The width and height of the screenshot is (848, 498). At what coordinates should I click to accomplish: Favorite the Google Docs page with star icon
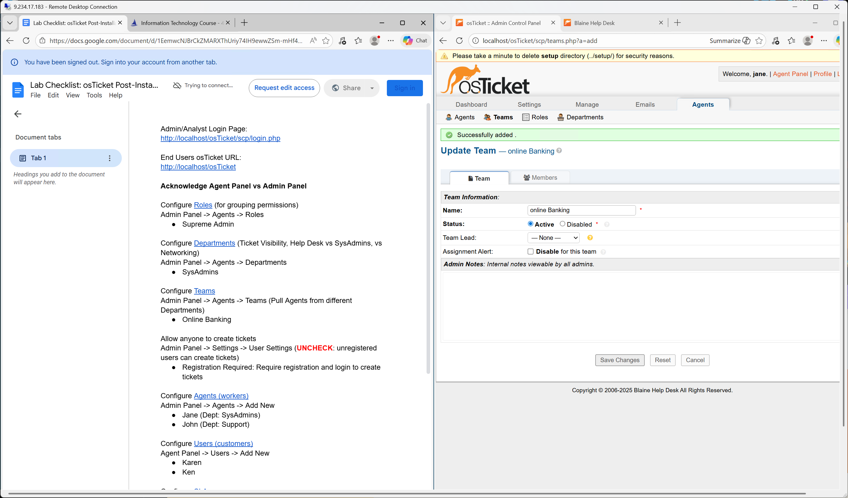coord(326,41)
